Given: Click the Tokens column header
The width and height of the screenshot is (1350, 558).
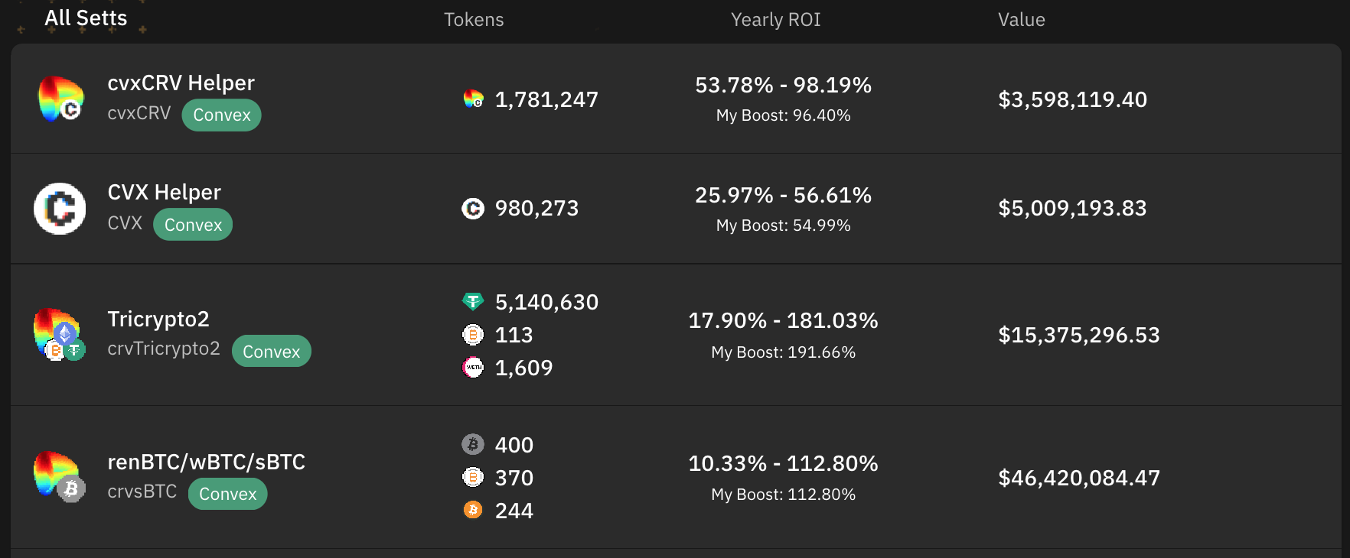Looking at the screenshot, I should pos(474,20).
